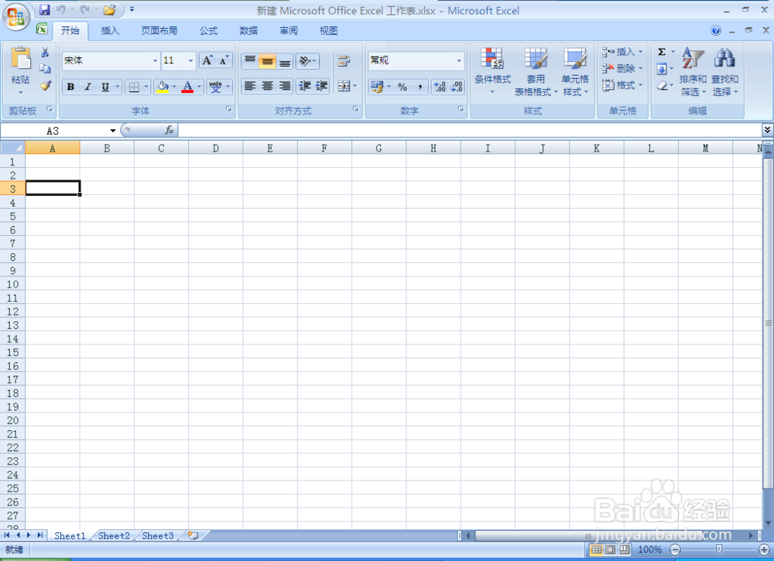Increase indent of cell content
The image size is (774, 561).
pos(321,87)
